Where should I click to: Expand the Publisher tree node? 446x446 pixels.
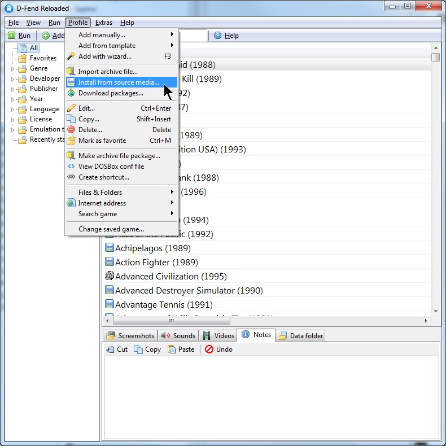pyautogui.click(x=12, y=89)
